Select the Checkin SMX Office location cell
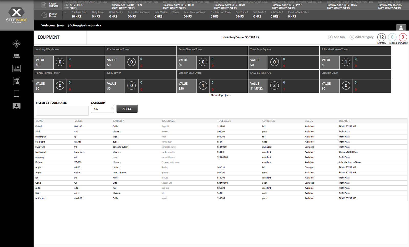Image resolution: width=409 pixels, height=247 pixels. point(348,152)
